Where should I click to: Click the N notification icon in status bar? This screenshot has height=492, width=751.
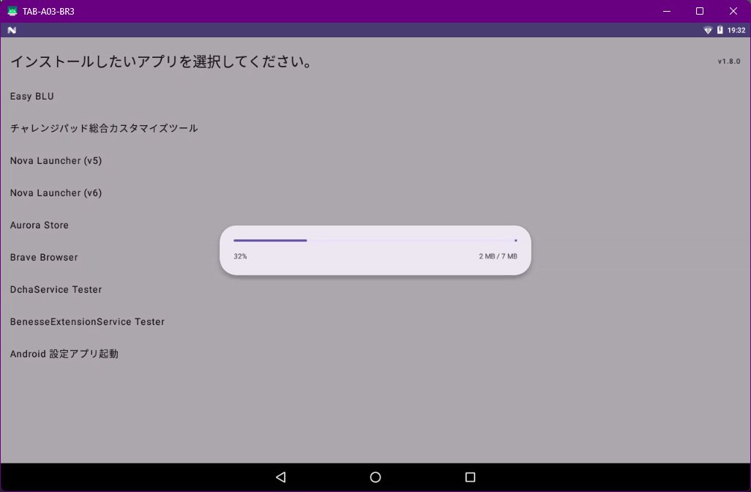point(12,30)
